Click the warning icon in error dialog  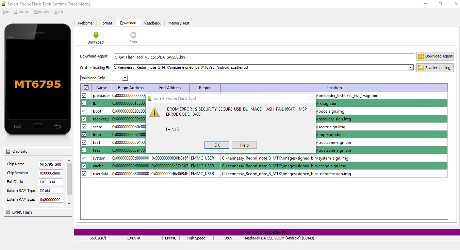tap(155, 112)
